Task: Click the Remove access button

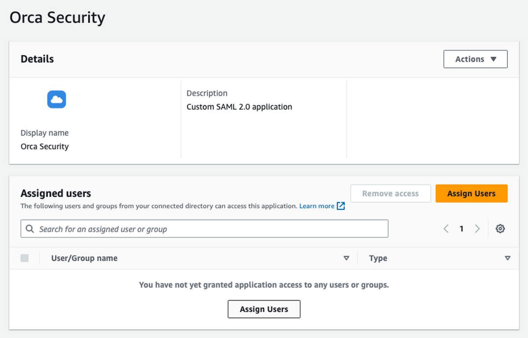Action: click(x=390, y=193)
